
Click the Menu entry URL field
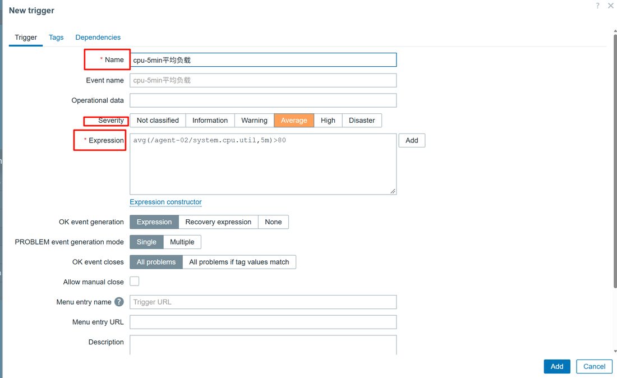tap(263, 322)
